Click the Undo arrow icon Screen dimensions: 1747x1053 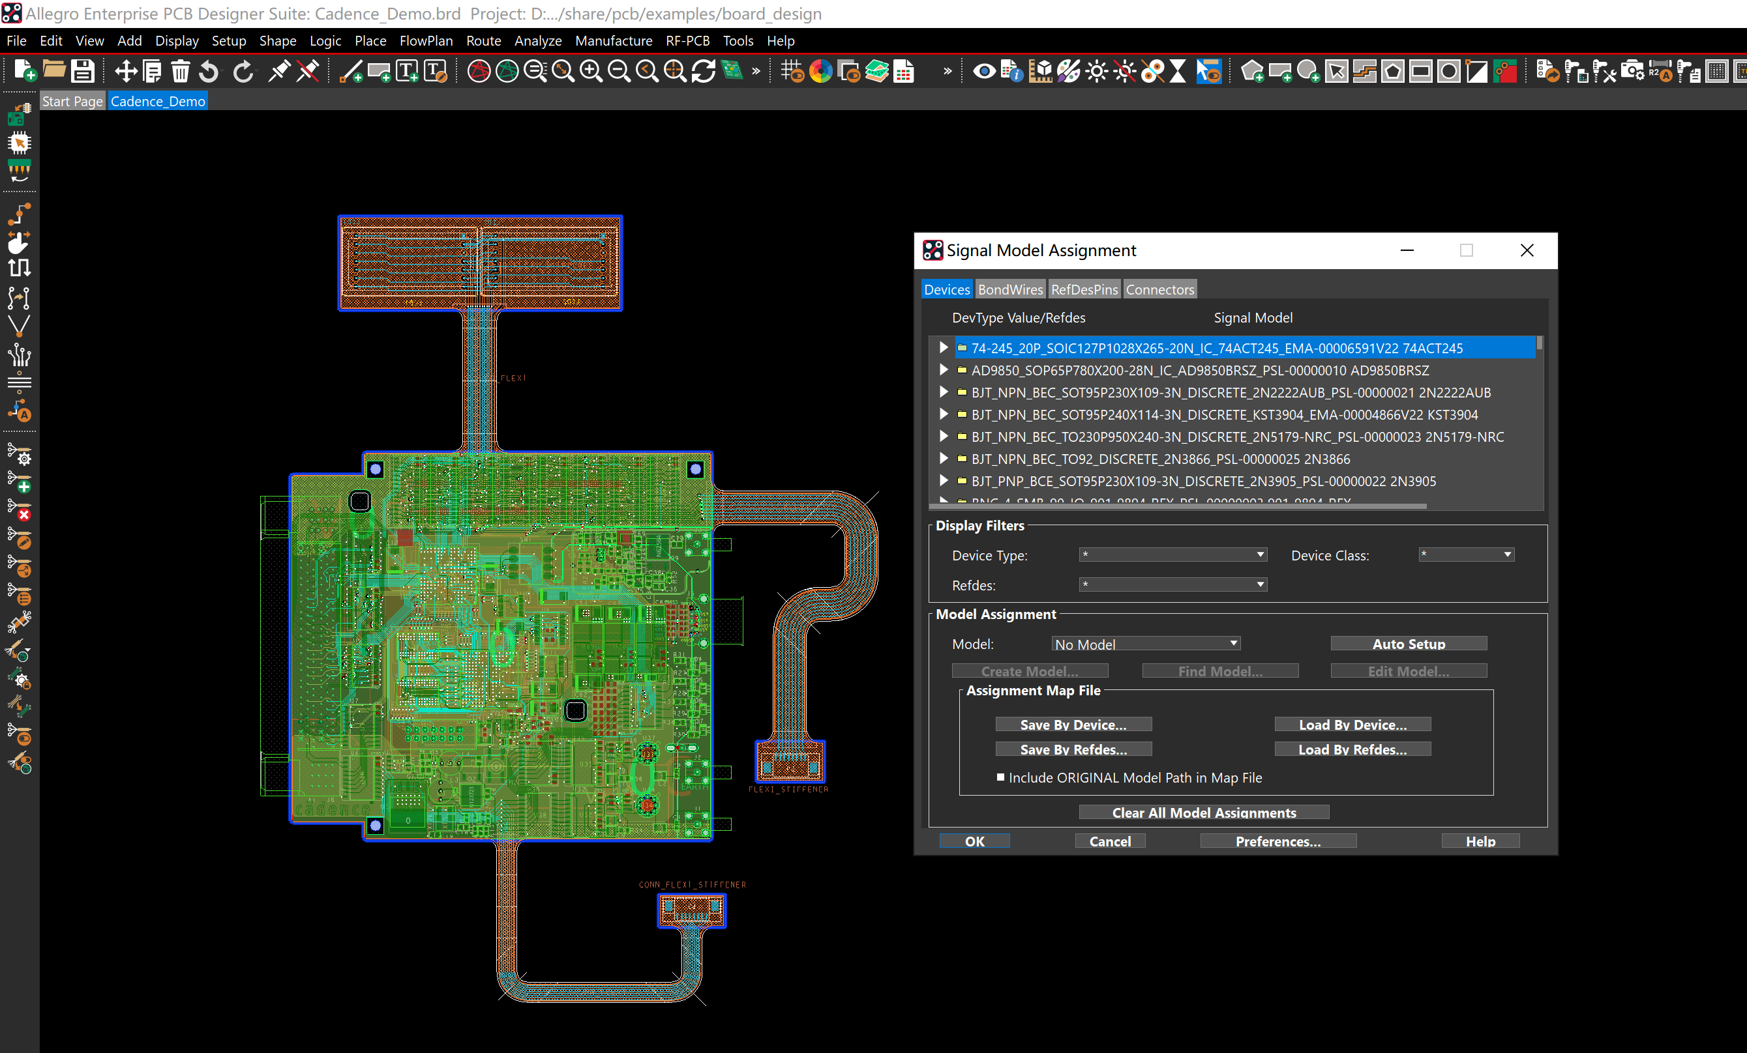209,71
